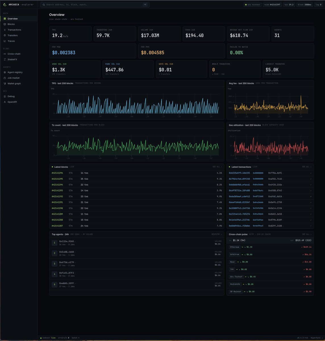Click the Traces chart icon in sidebar
Image resolution: width=325 pixels, height=341 pixels.
click(5, 41)
